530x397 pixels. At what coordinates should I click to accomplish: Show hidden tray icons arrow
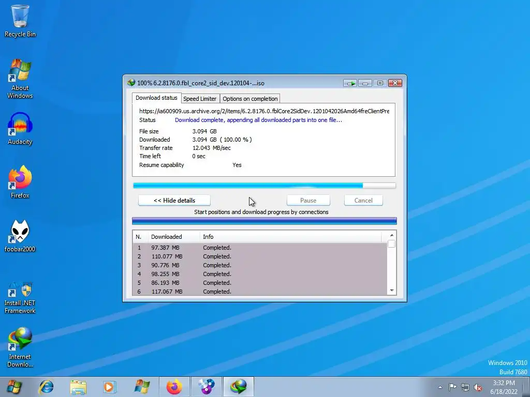[x=440, y=387]
